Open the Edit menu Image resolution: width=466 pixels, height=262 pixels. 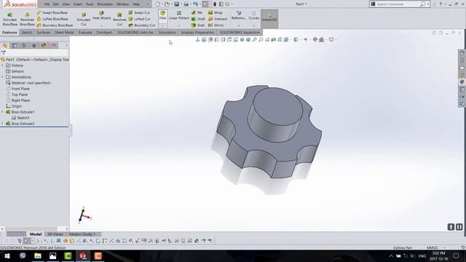point(56,4)
